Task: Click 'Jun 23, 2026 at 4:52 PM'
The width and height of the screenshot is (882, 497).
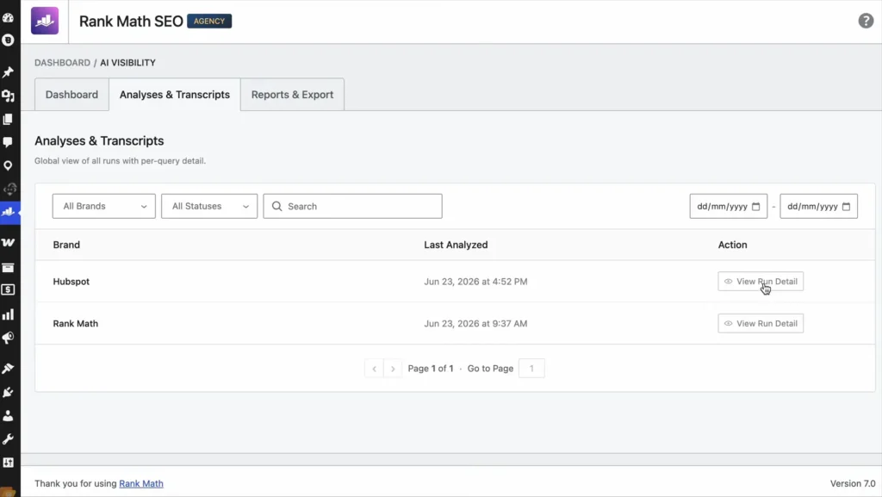Action: (475, 281)
